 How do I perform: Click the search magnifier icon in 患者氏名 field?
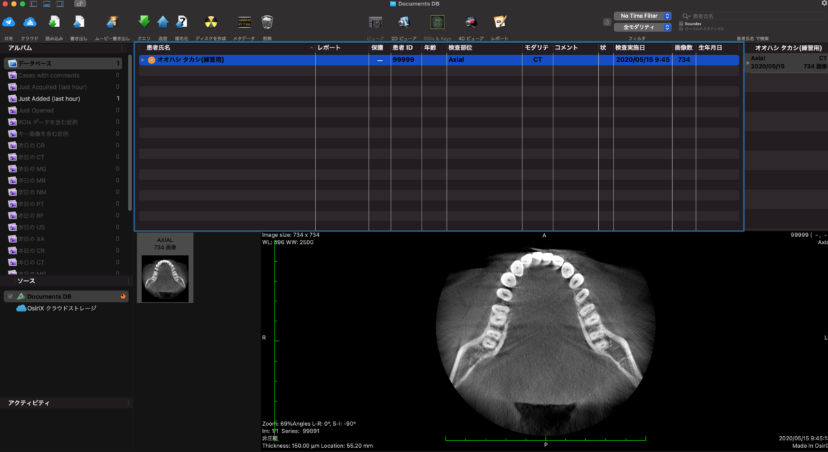click(687, 16)
